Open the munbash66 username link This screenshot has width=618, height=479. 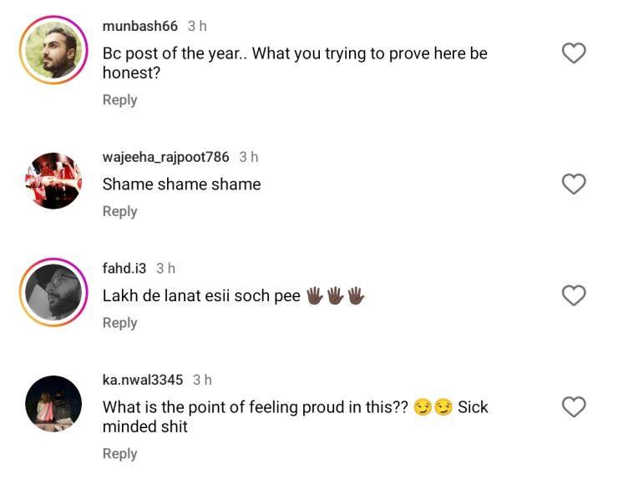[x=139, y=27]
